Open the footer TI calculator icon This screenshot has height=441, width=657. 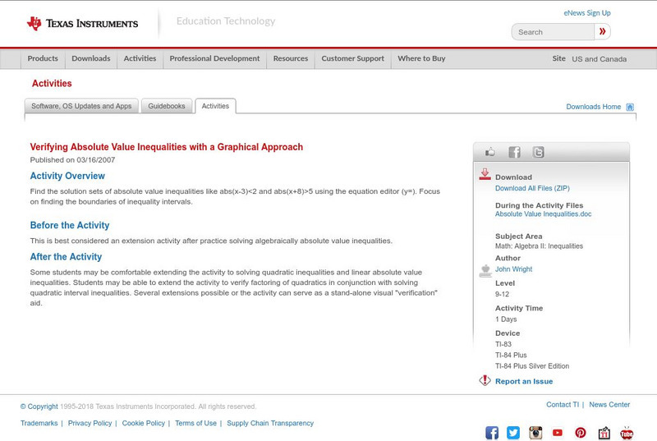pos(604,433)
